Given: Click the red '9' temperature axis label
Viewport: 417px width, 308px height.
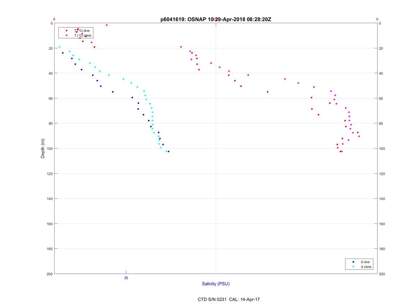Looking at the screenshot, I should click(377, 19).
